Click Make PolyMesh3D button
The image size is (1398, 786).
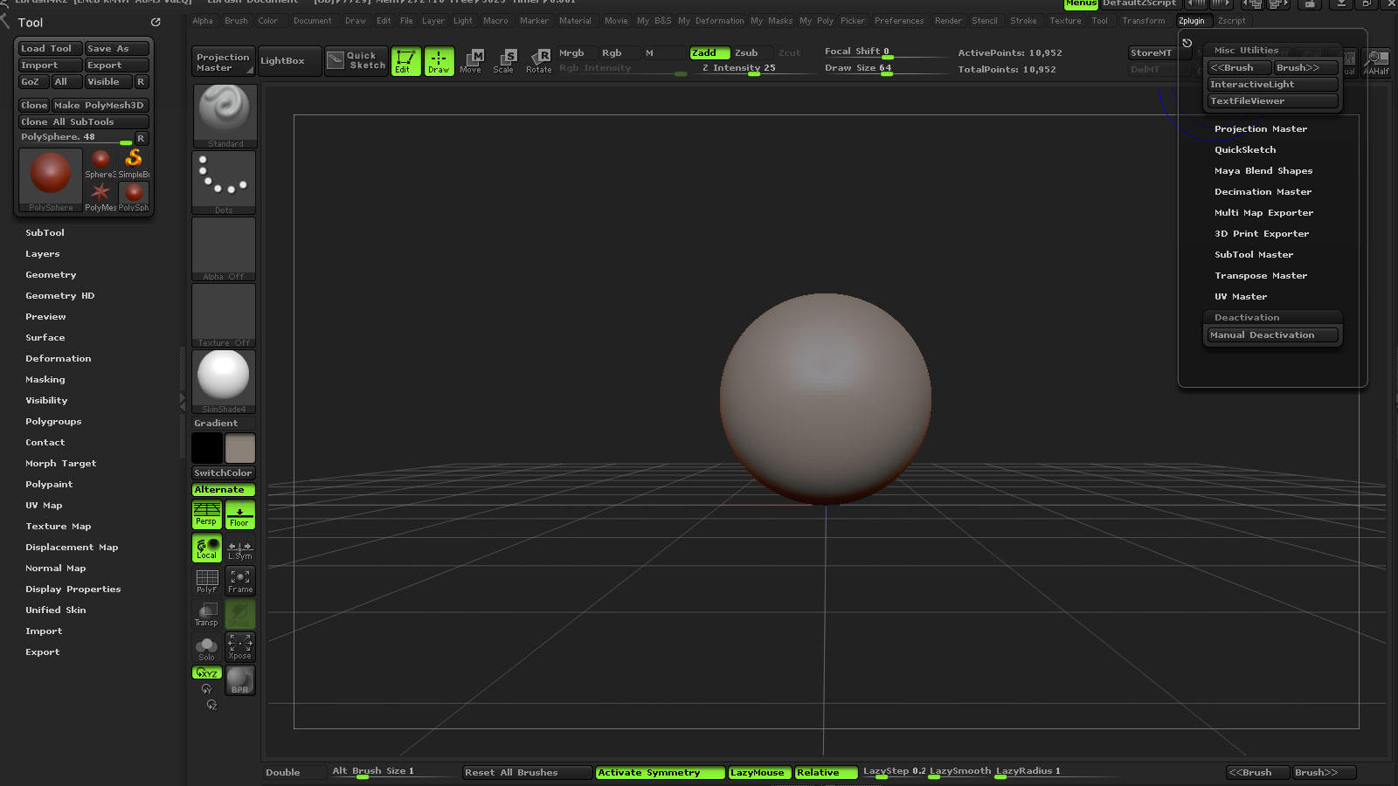click(100, 106)
